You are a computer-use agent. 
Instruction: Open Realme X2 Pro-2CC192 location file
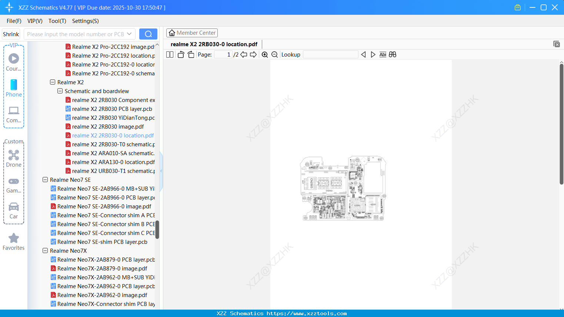[x=110, y=55]
